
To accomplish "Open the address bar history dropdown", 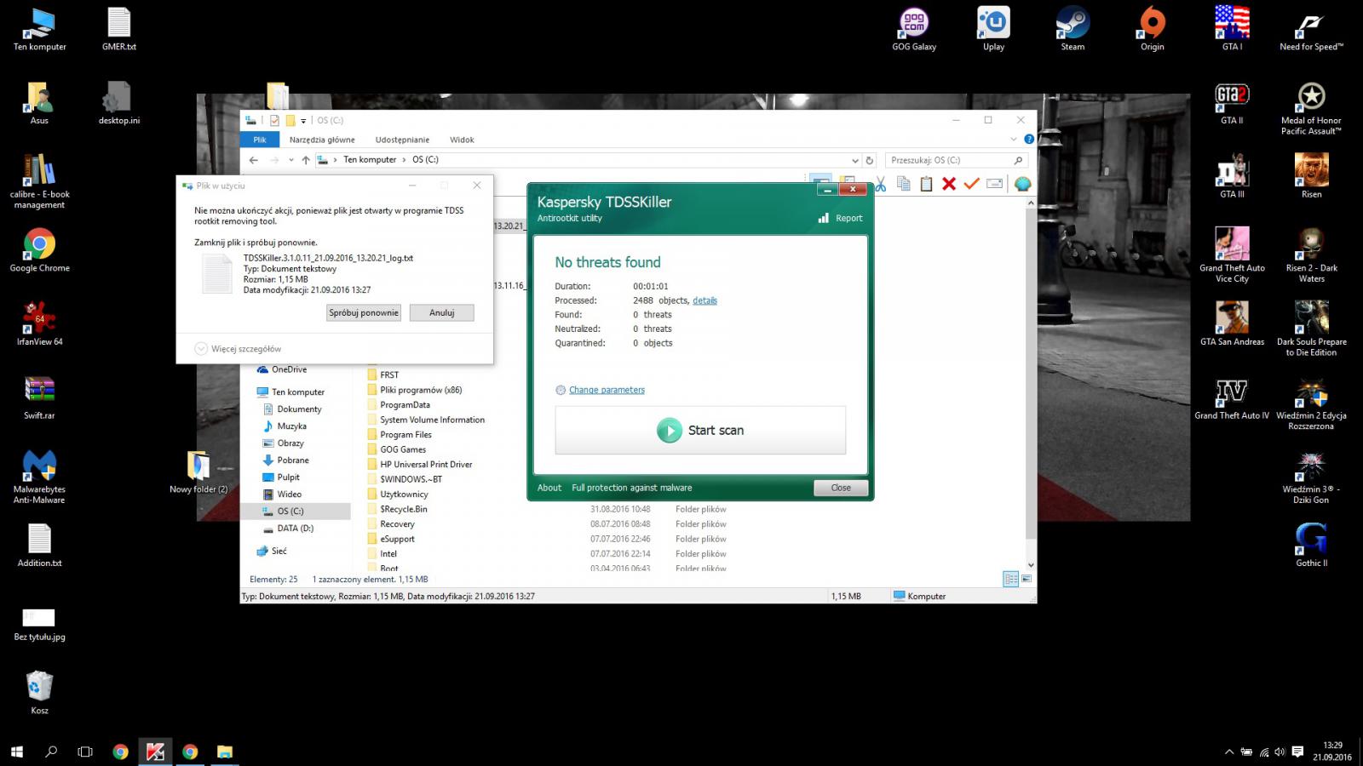I will click(x=855, y=160).
